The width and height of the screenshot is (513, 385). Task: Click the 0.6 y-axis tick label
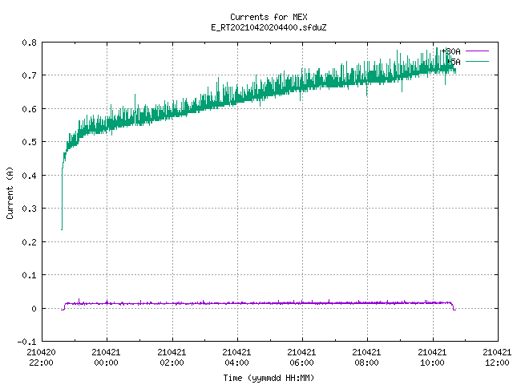point(29,109)
